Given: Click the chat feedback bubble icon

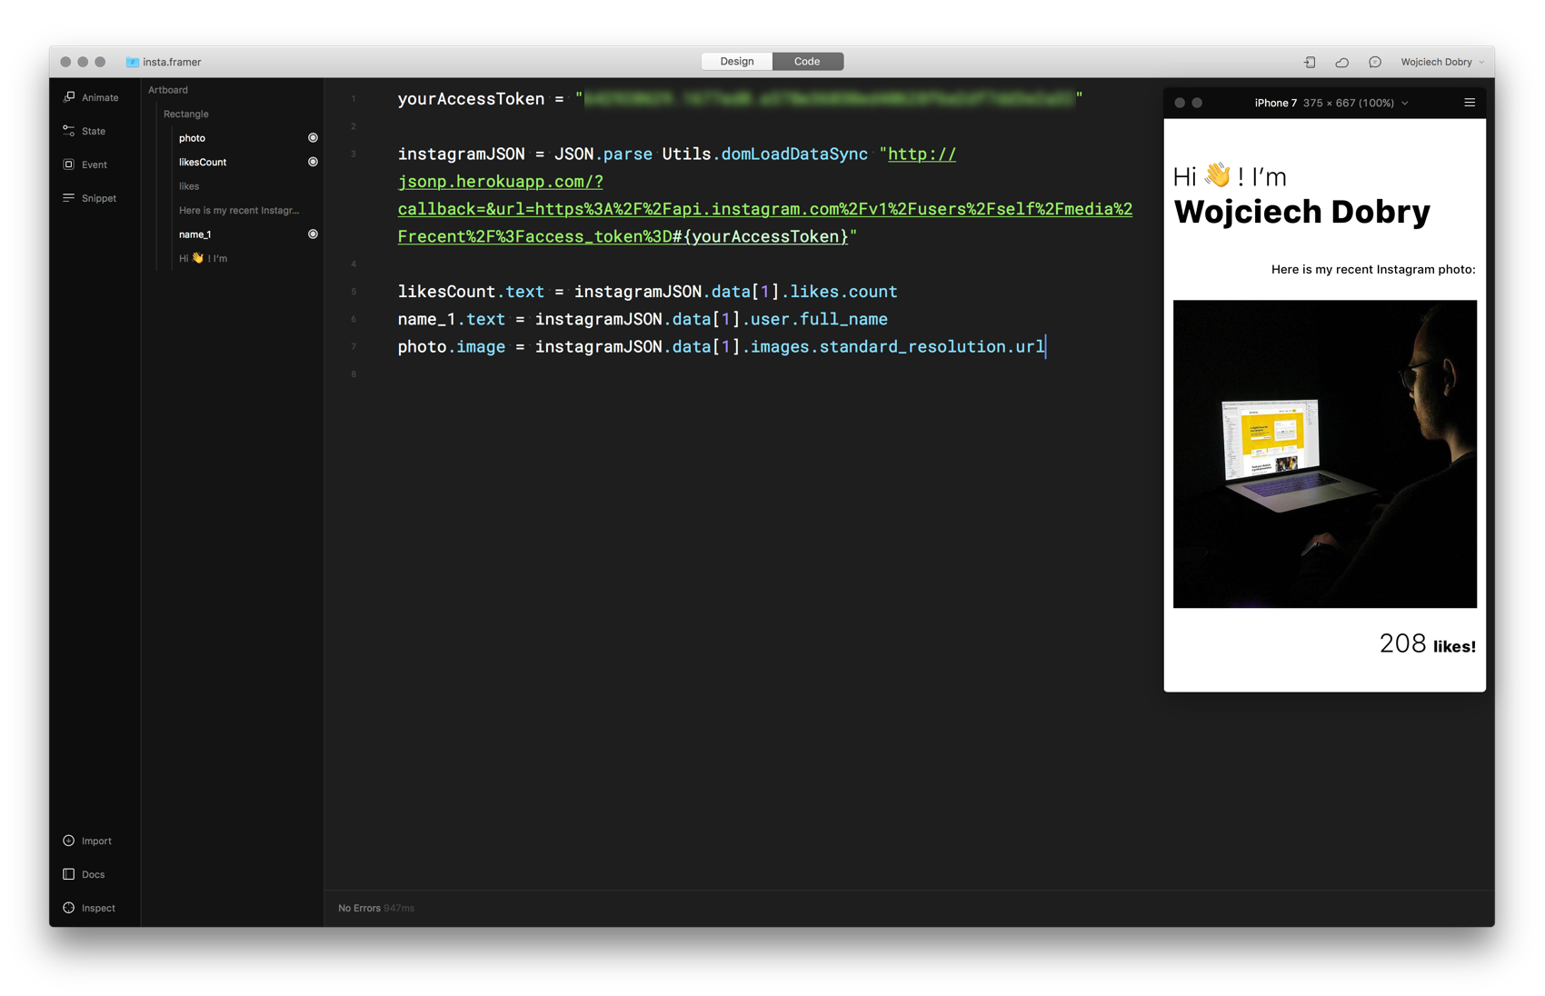Looking at the screenshot, I should (1375, 62).
